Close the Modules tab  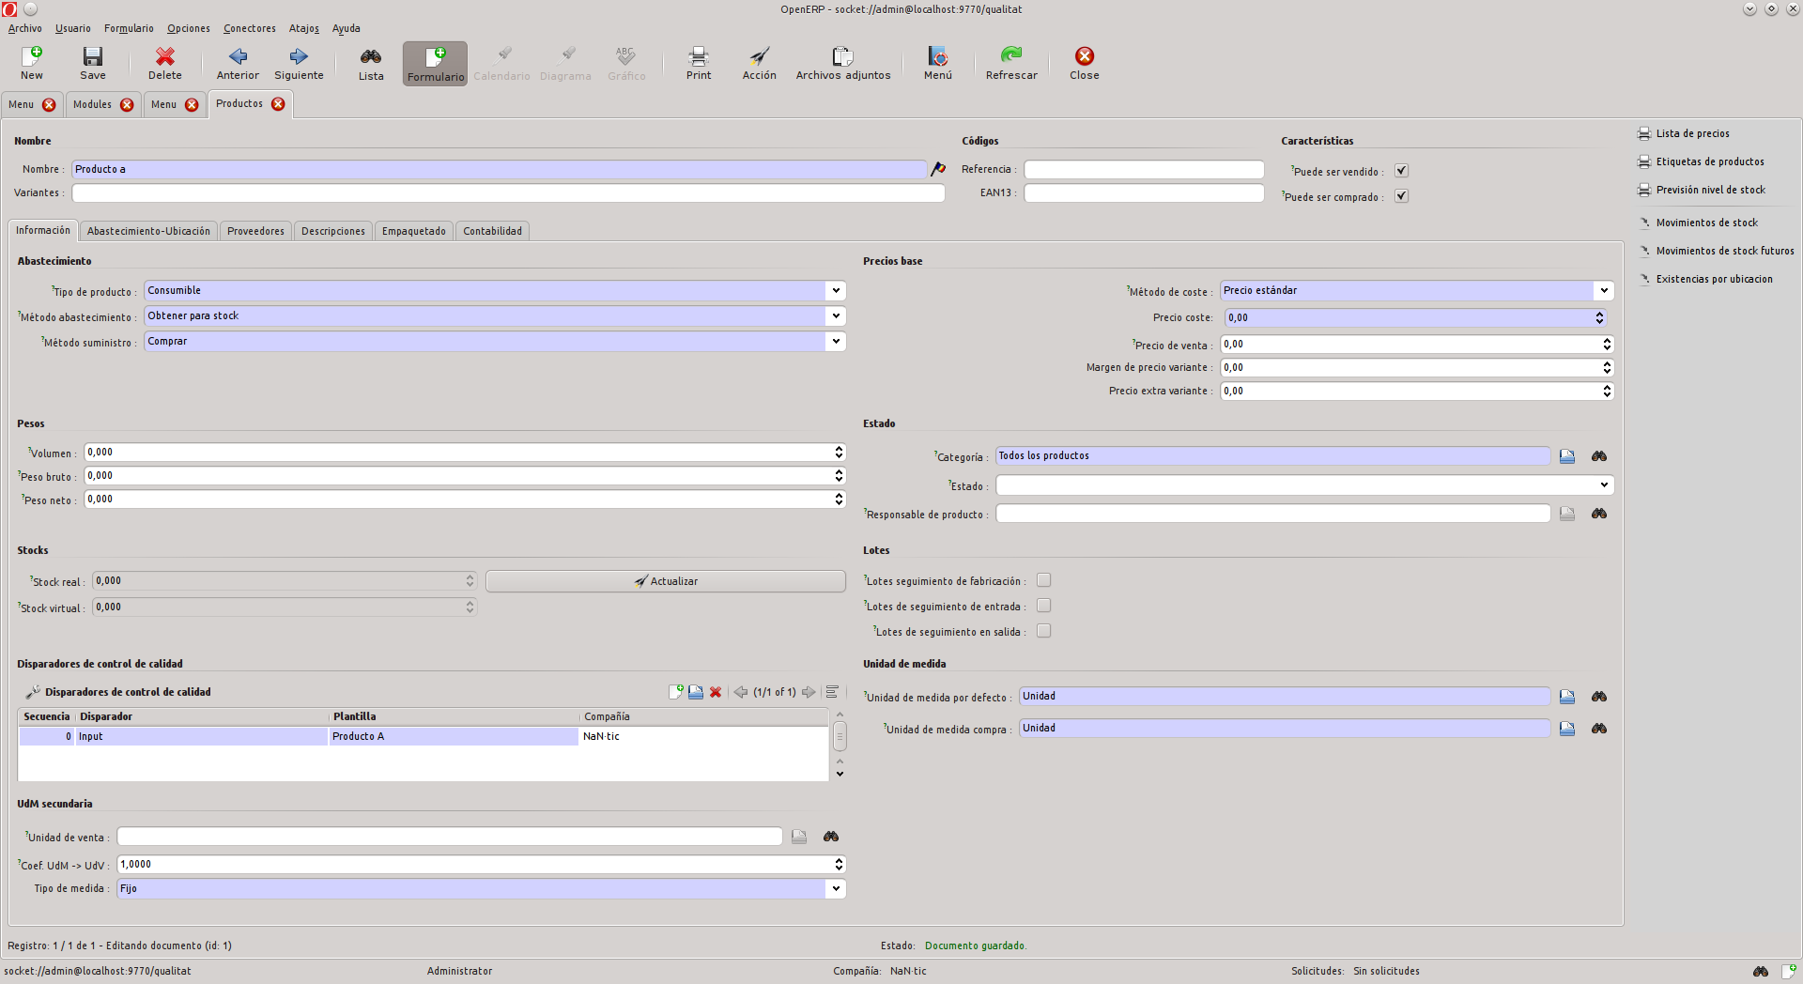pos(127,105)
